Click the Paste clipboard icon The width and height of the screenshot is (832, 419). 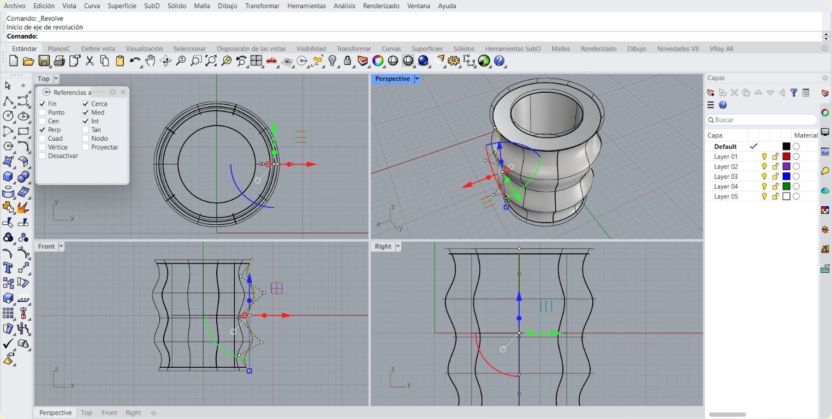point(120,61)
